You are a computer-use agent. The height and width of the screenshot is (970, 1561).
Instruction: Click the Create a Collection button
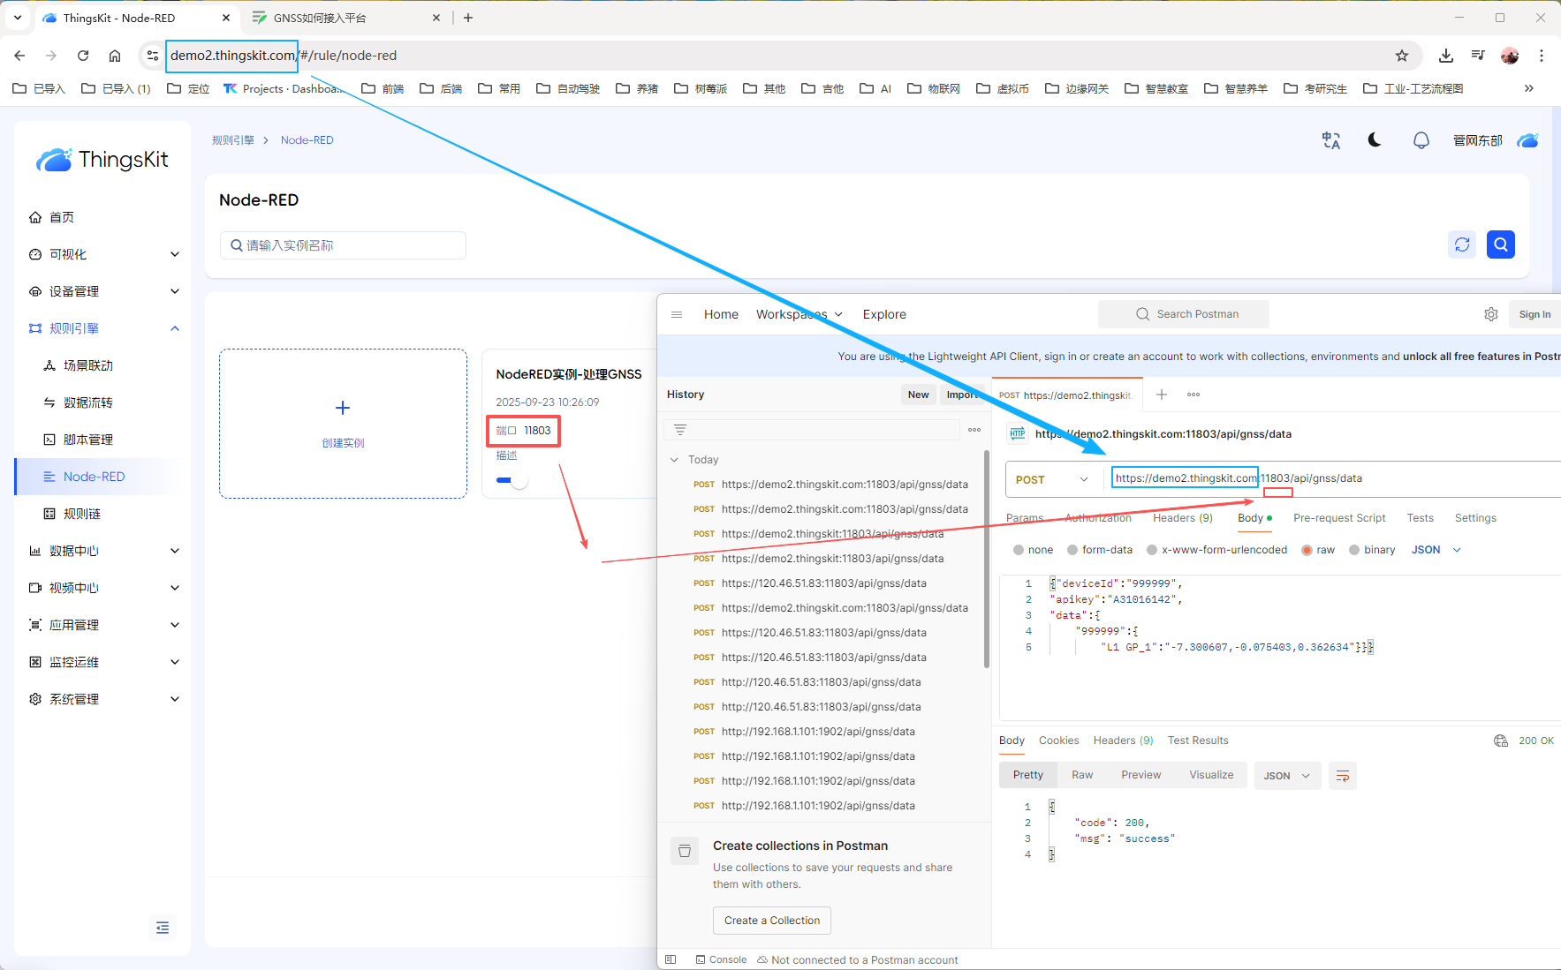(771, 921)
